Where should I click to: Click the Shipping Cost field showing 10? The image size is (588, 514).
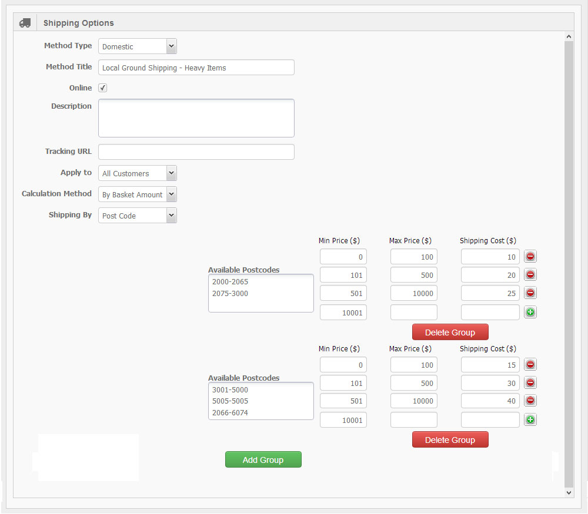[x=490, y=257]
